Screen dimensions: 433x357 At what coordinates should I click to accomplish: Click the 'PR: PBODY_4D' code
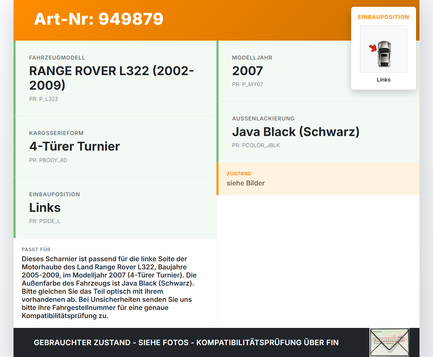pyautogui.click(x=48, y=160)
